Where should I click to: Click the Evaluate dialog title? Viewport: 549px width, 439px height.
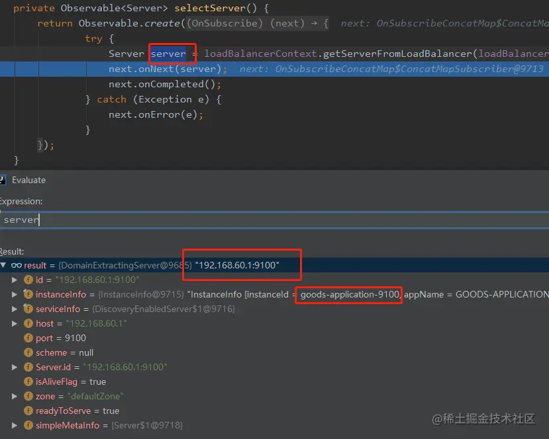[x=28, y=180]
